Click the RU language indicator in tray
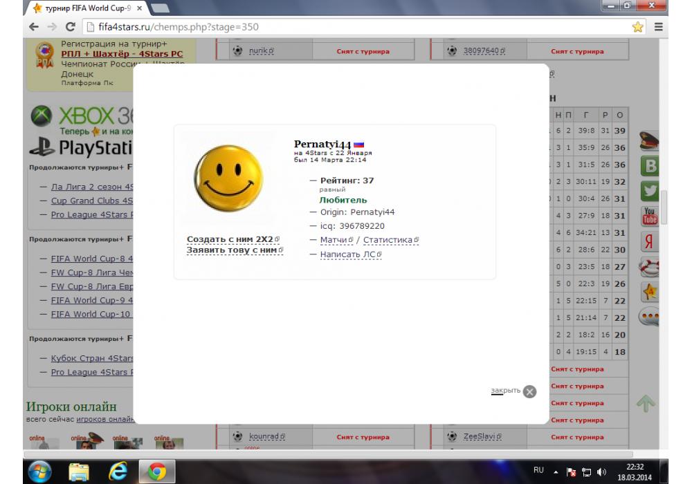 pyautogui.click(x=538, y=470)
